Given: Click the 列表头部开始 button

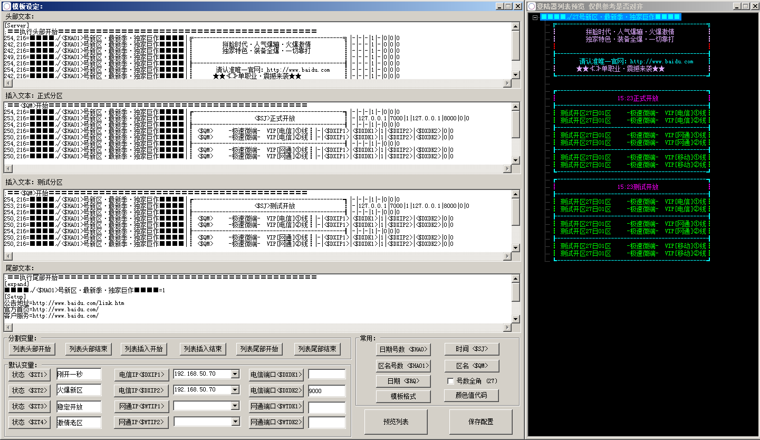Looking at the screenshot, I should [32, 349].
